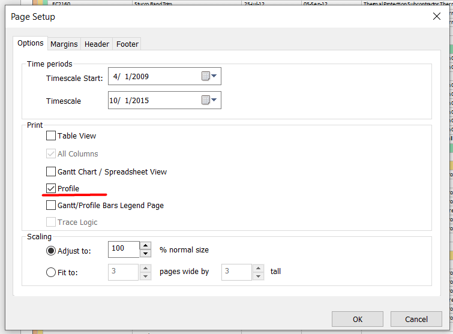Cancel the Page Setup dialog

point(416,319)
